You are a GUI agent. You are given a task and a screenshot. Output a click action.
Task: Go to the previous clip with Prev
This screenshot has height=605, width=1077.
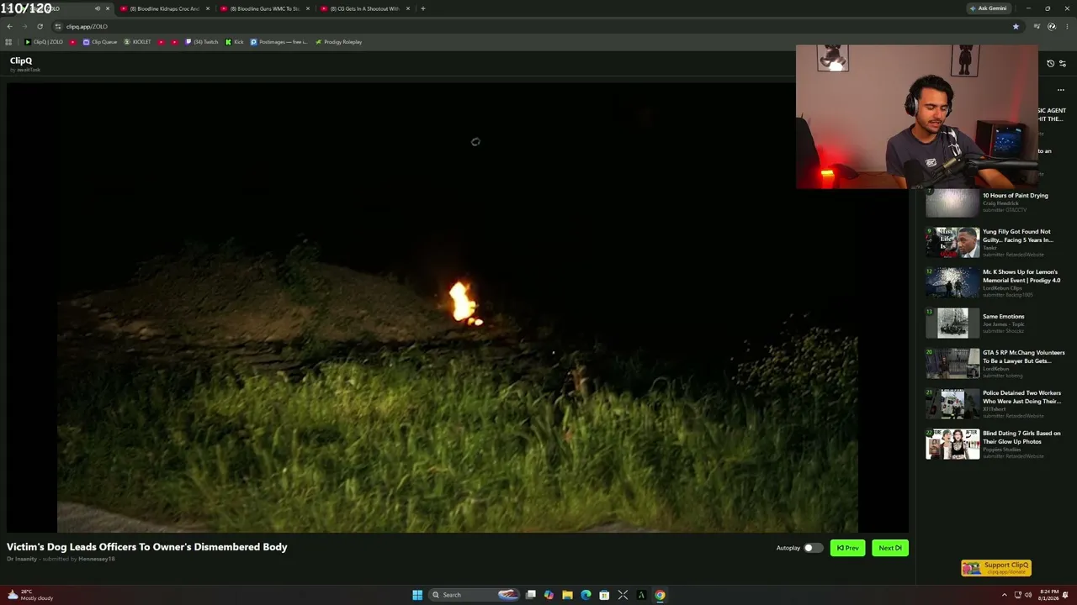click(x=847, y=548)
